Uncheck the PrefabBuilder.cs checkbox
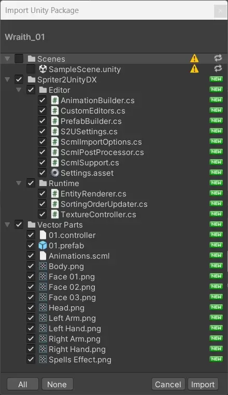This screenshot has height=395, width=228. pos(42,121)
